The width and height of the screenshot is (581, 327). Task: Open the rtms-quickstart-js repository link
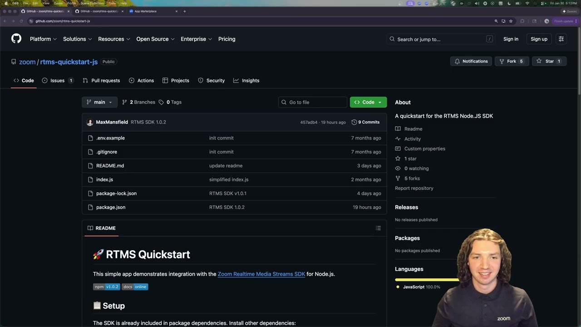click(69, 62)
